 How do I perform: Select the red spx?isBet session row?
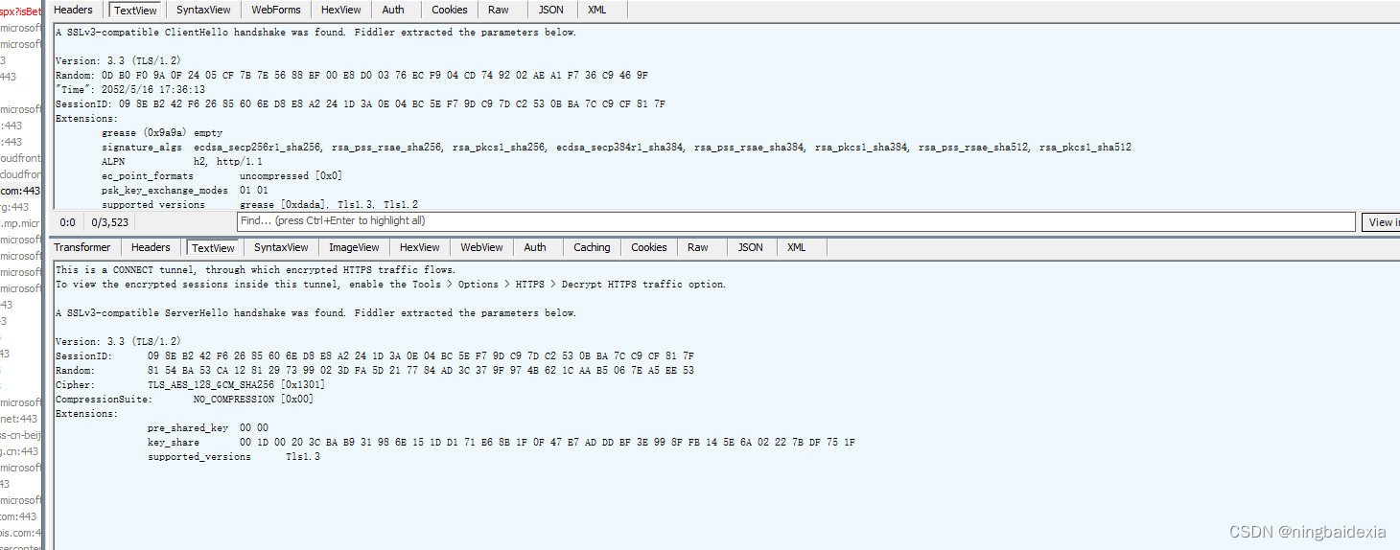tap(21, 11)
